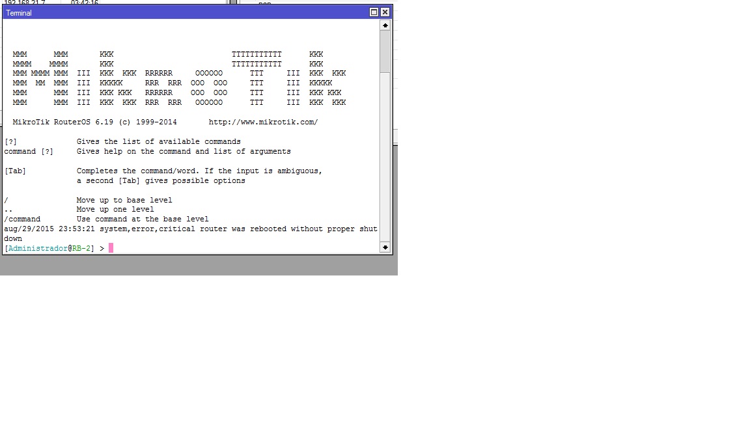Screen dimensions: 750x422
Task: Close the Terminal window
Action: pyautogui.click(x=385, y=12)
